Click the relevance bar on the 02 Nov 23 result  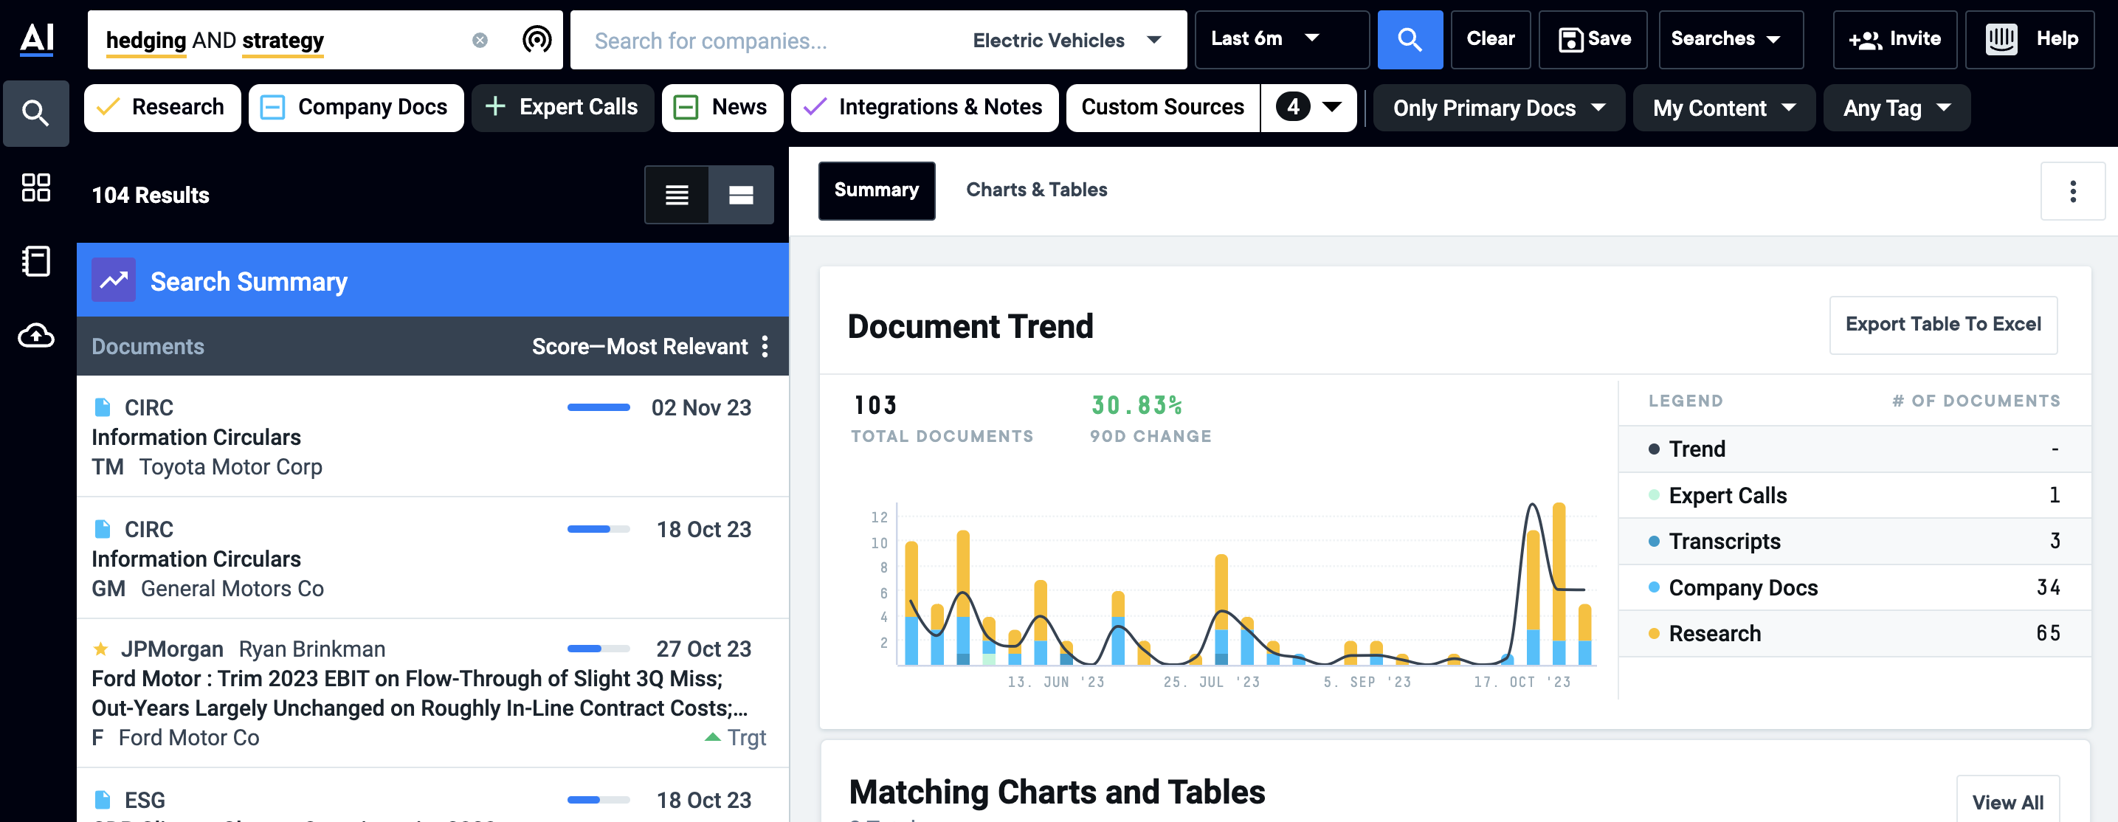tap(599, 407)
